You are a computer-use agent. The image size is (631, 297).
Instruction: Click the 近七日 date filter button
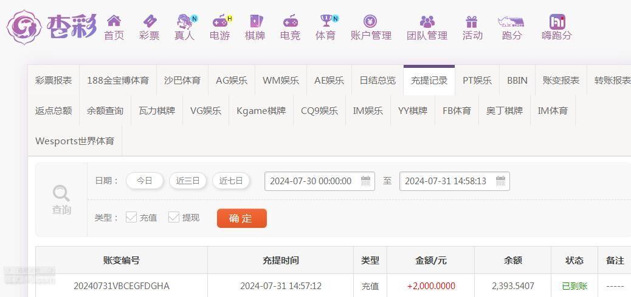coord(231,181)
